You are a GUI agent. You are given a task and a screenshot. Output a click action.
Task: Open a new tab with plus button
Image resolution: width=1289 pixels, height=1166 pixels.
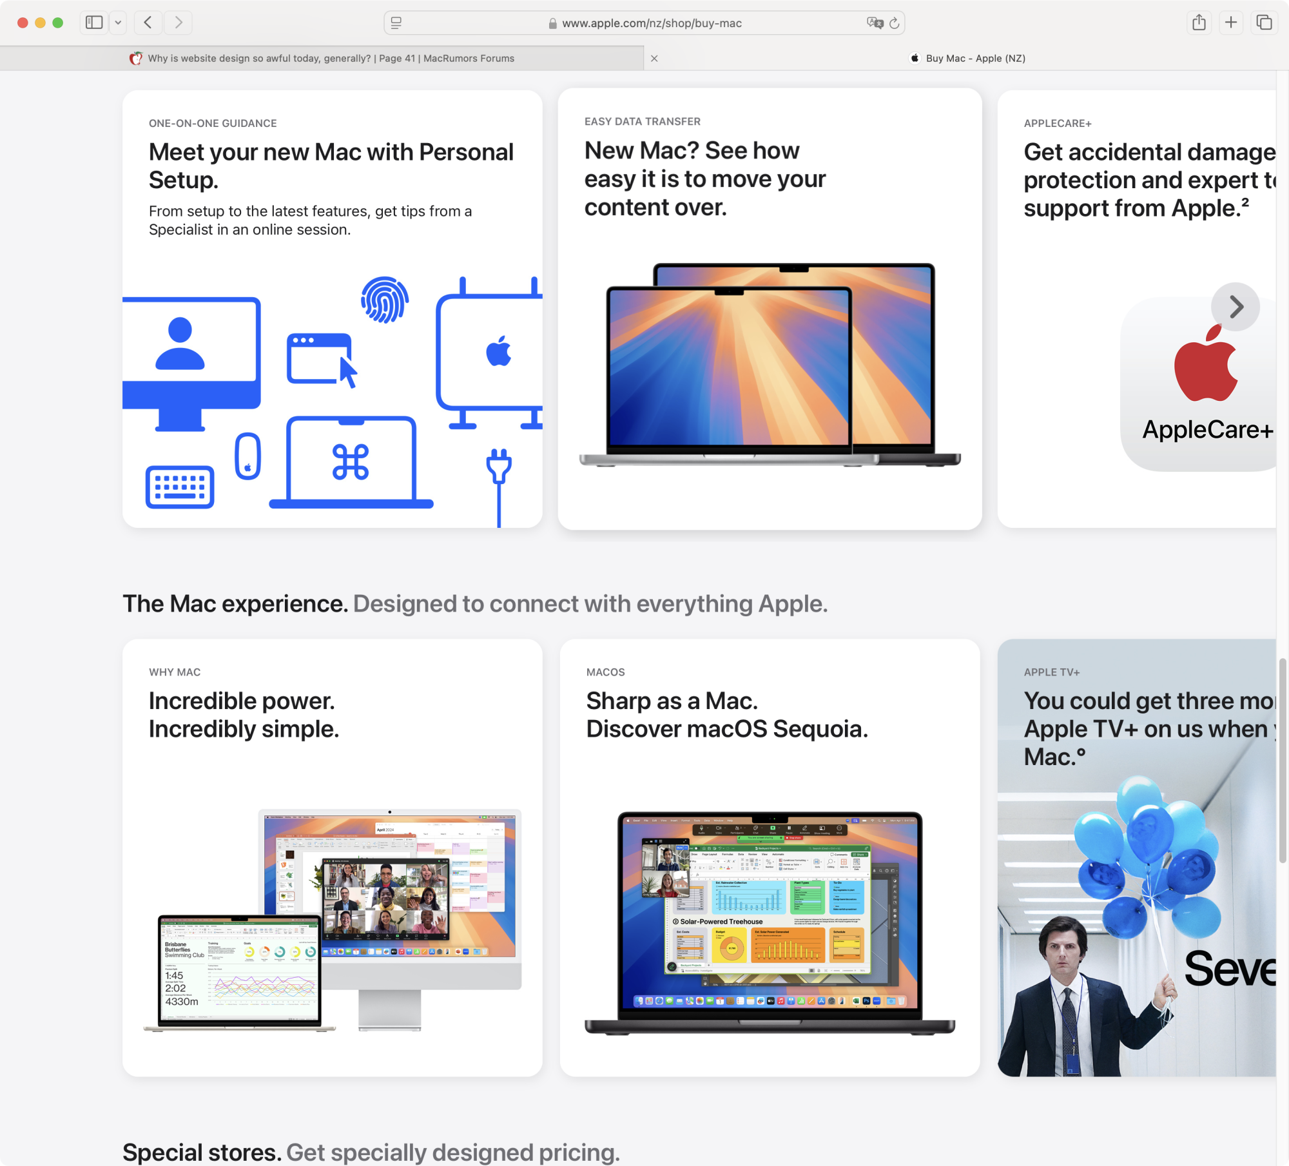coord(1231,23)
